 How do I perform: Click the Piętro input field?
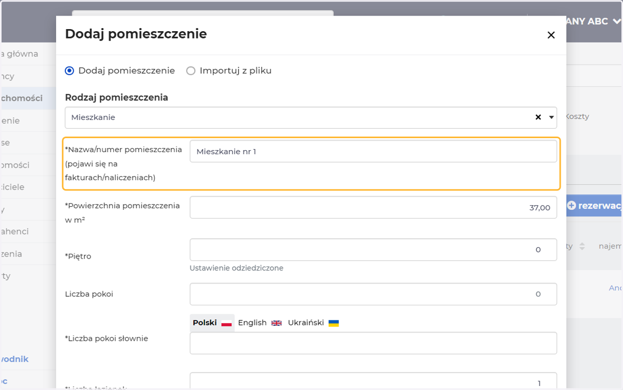373,250
